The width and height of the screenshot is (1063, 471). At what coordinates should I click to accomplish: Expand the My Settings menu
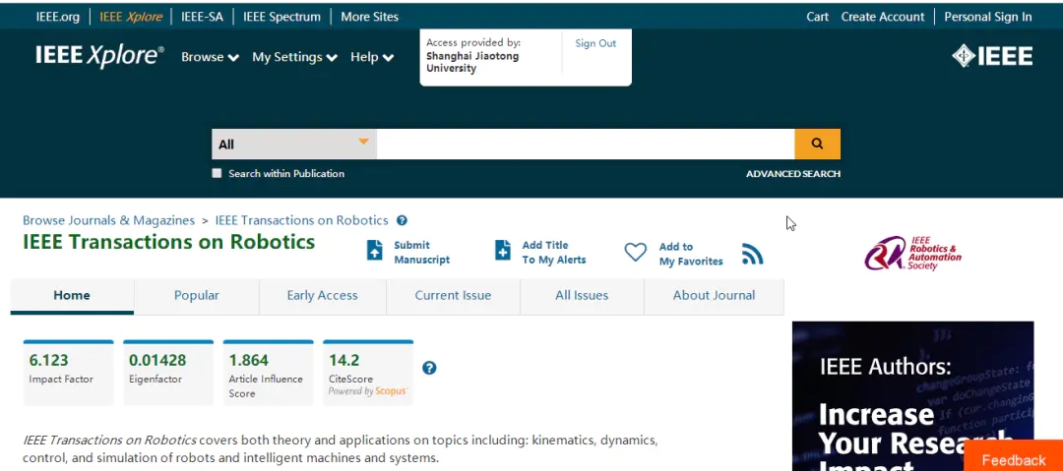point(295,57)
